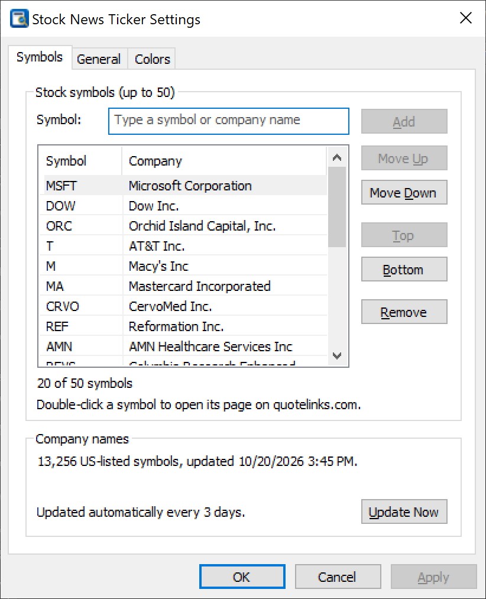Focus the symbol or company name field

228,121
